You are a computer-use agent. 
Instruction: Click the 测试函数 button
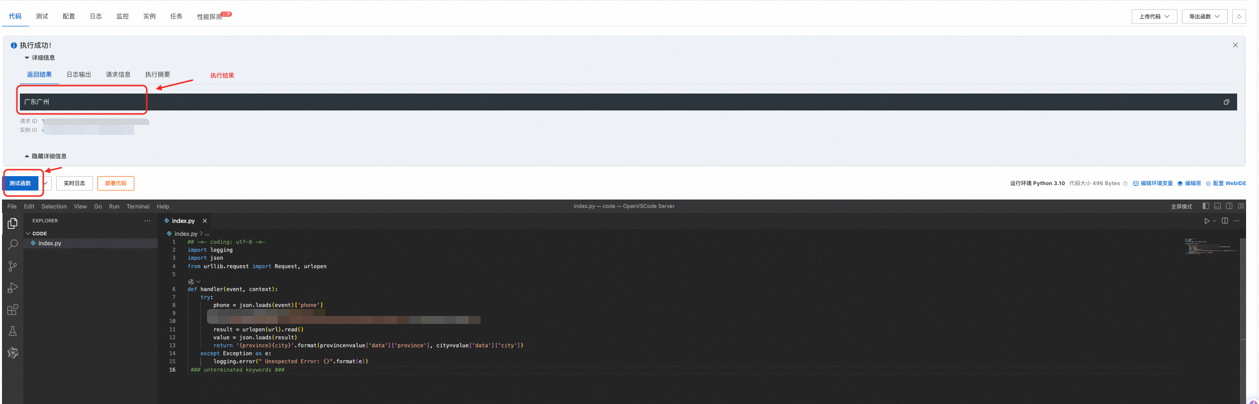(20, 183)
